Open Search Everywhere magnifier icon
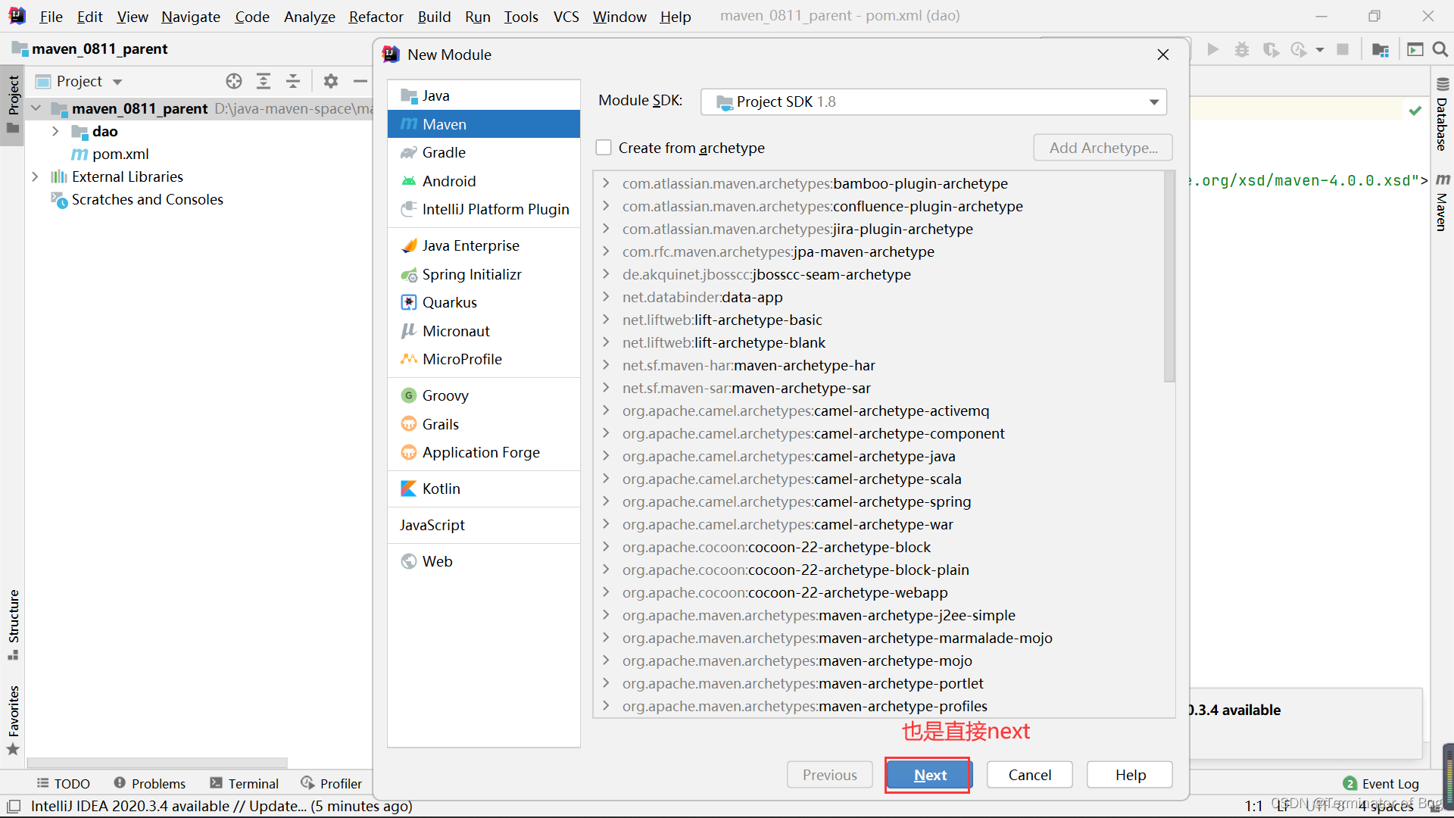The width and height of the screenshot is (1454, 818). [1440, 49]
